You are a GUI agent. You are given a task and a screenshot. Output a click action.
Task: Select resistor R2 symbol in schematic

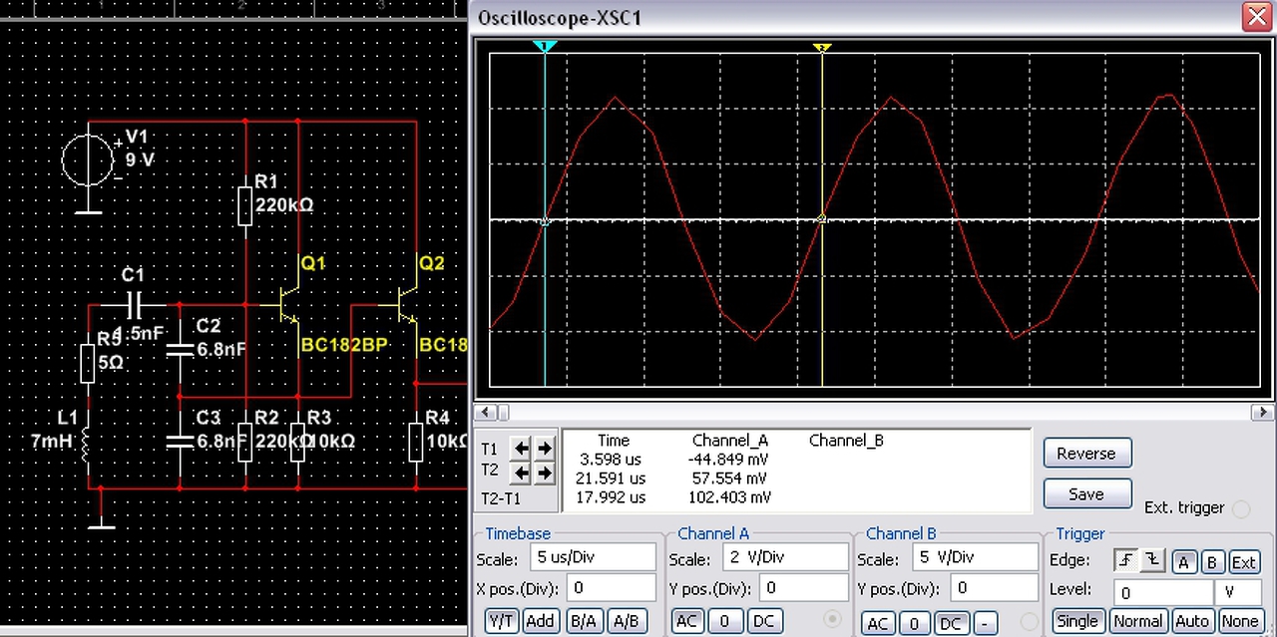pos(245,443)
